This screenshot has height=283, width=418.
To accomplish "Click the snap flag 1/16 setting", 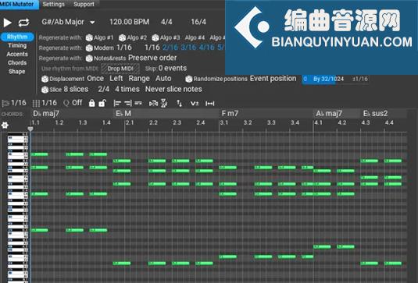I will (x=14, y=103).
